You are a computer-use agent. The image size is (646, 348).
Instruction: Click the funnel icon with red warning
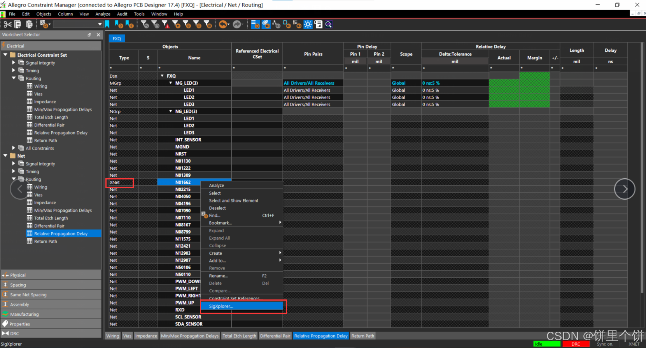166,24
